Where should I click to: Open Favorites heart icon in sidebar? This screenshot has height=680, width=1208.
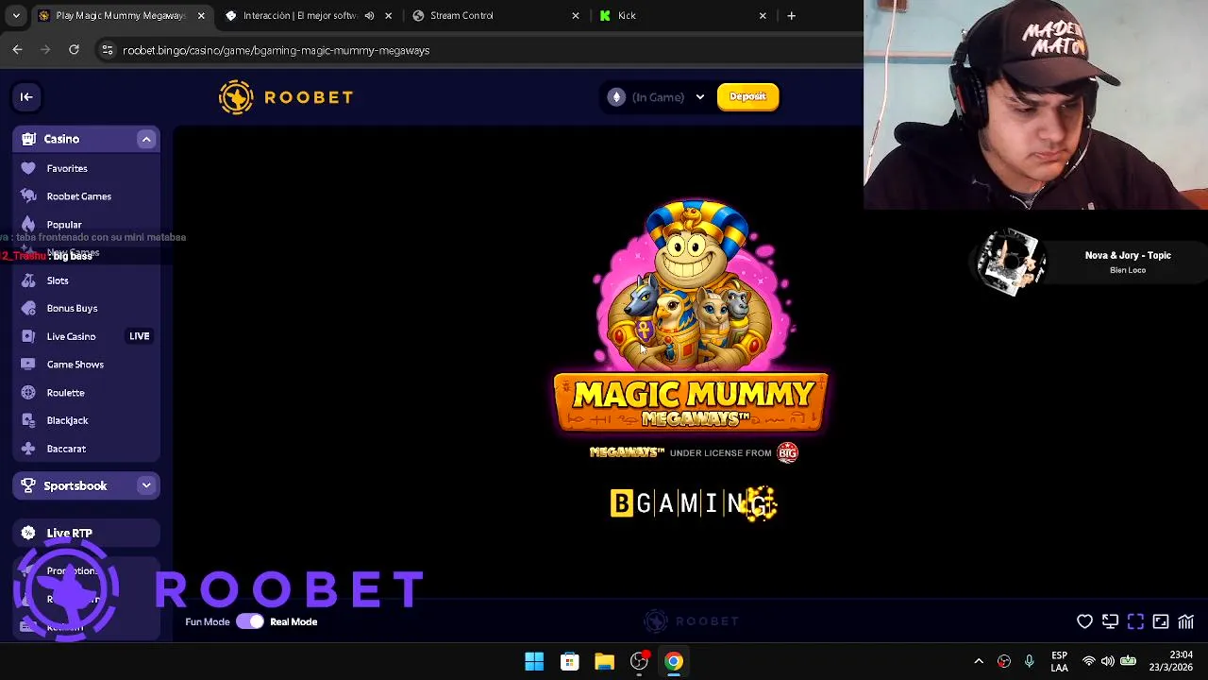coord(28,168)
